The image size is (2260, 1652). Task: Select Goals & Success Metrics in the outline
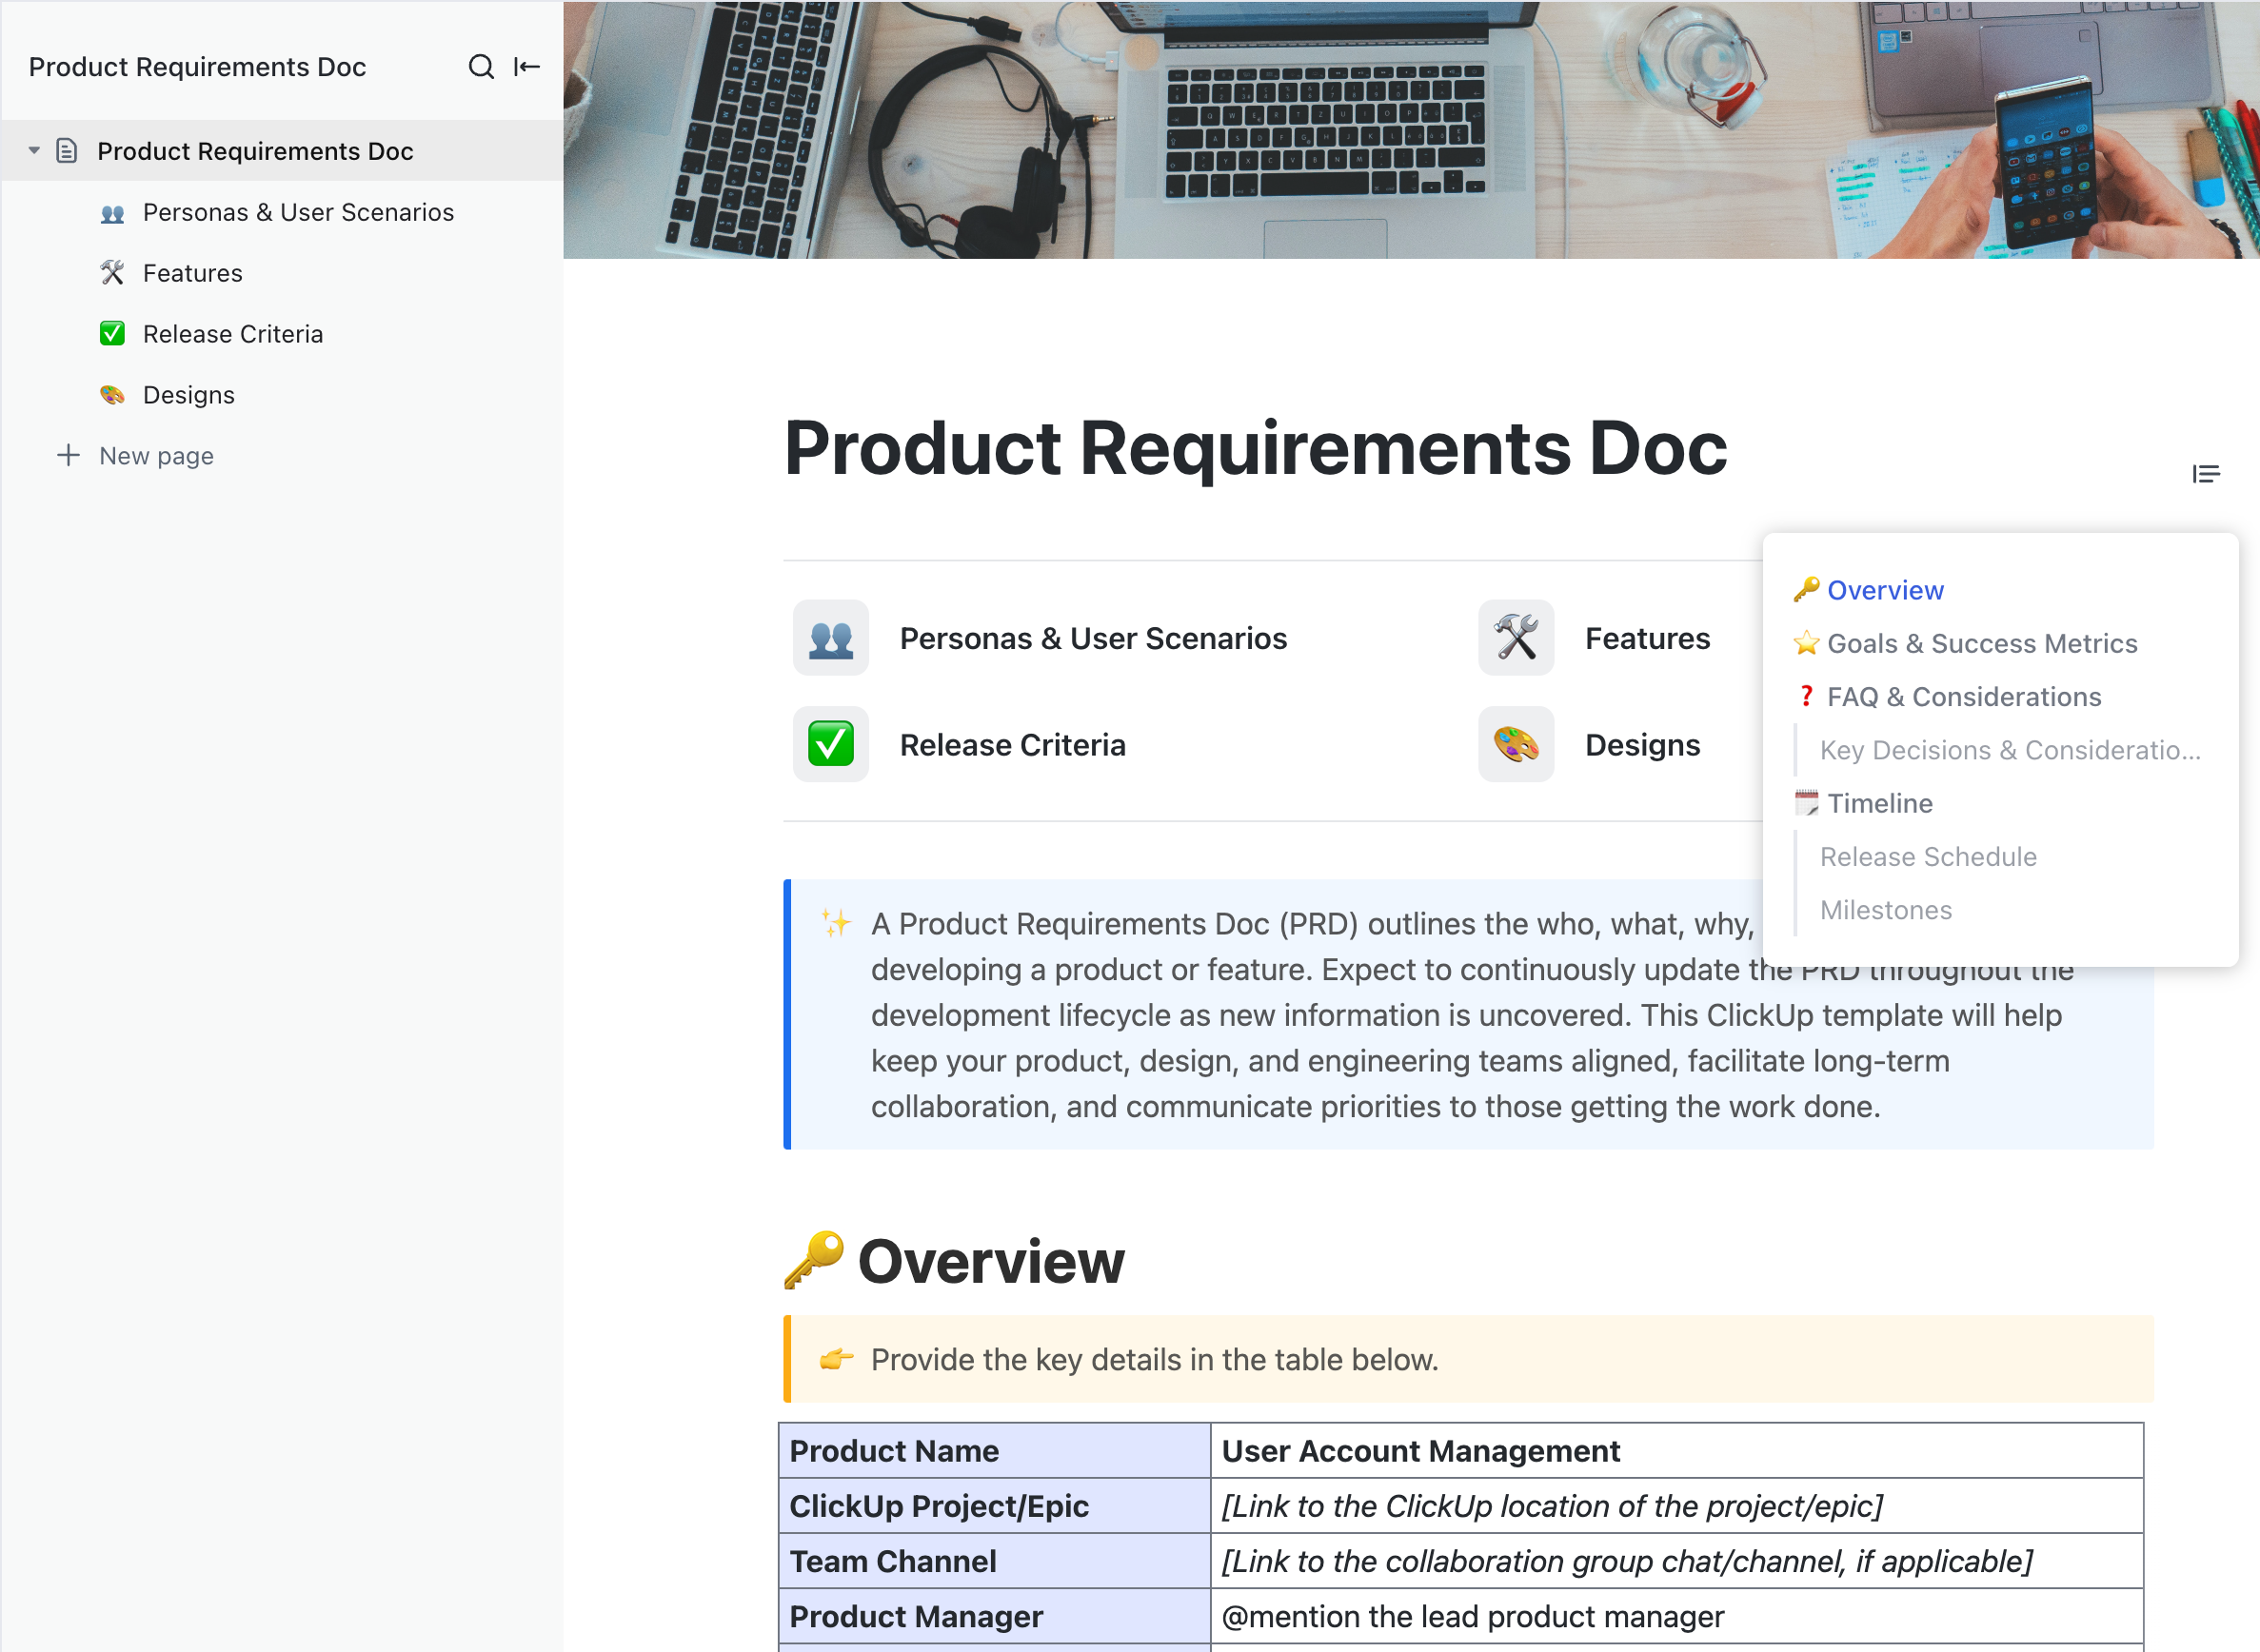[x=1981, y=643]
